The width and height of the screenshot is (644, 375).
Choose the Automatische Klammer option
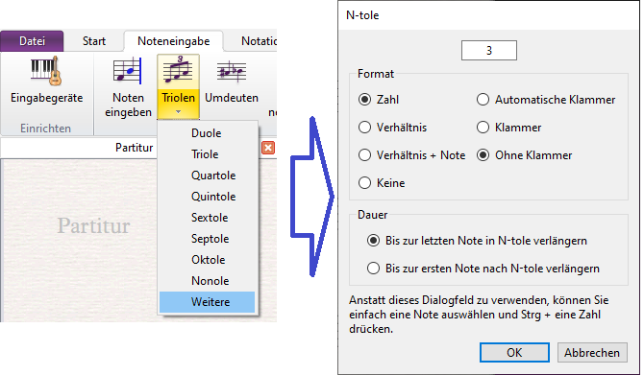click(483, 100)
